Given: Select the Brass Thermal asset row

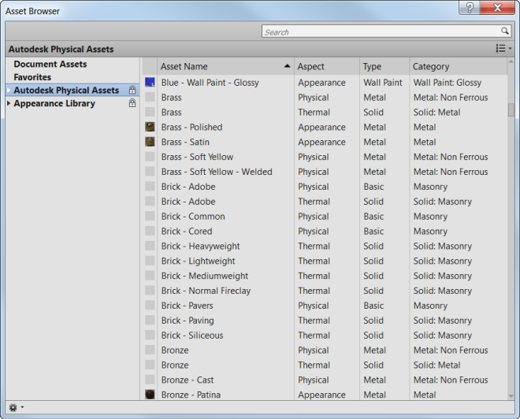Looking at the screenshot, I should (x=325, y=113).
